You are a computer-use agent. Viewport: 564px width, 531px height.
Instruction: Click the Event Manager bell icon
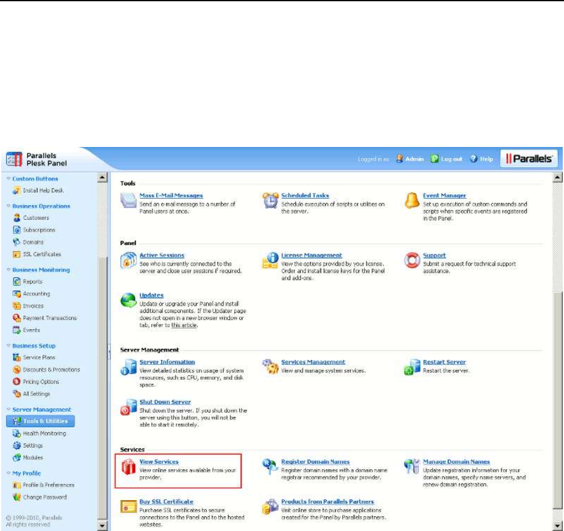coord(412,200)
